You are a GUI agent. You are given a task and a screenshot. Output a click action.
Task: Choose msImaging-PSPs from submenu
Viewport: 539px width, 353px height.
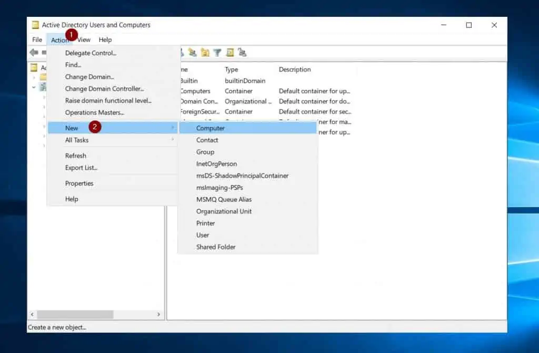click(248, 188)
